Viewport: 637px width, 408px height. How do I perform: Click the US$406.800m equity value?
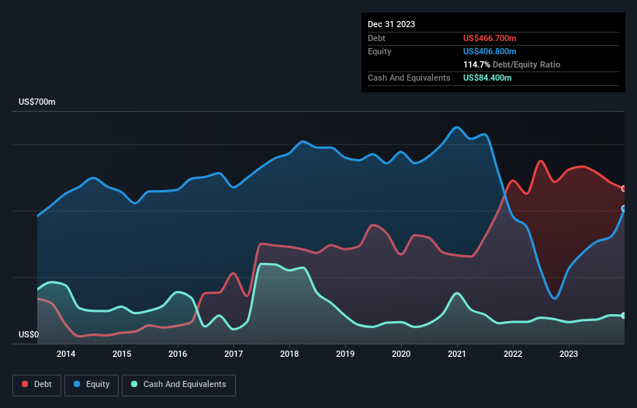point(490,51)
